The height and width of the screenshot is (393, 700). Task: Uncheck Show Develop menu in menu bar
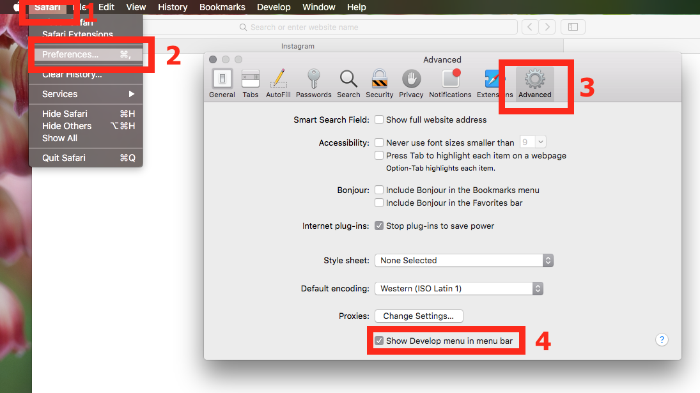click(x=379, y=341)
